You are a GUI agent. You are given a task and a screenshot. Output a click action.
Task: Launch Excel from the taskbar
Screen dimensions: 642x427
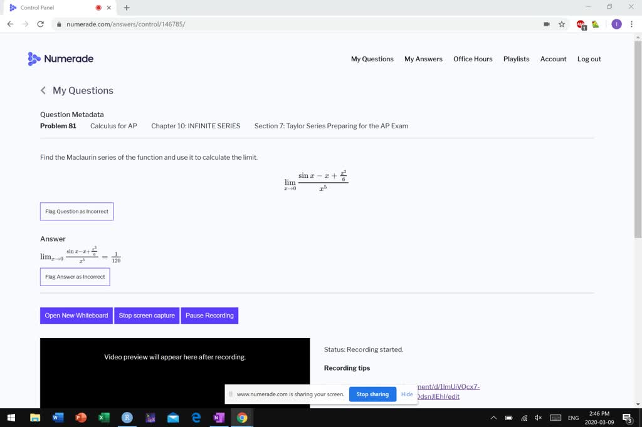[104, 417]
